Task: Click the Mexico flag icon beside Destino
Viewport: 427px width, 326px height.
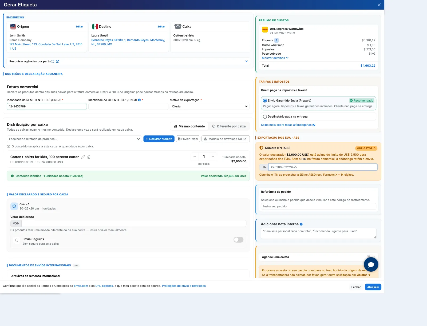Action: [x=95, y=26]
